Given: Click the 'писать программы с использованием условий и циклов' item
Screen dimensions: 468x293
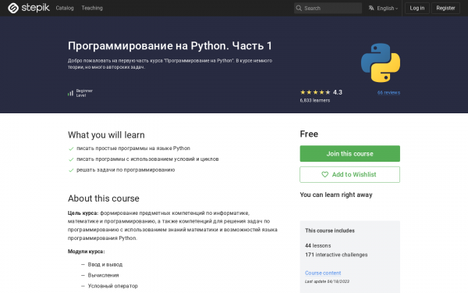Looking at the screenshot, I should coord(147,159).
